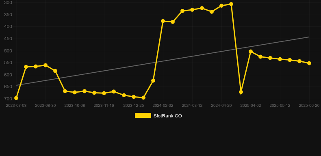Click the 650 value on the rank axis

tap(8, 87)
